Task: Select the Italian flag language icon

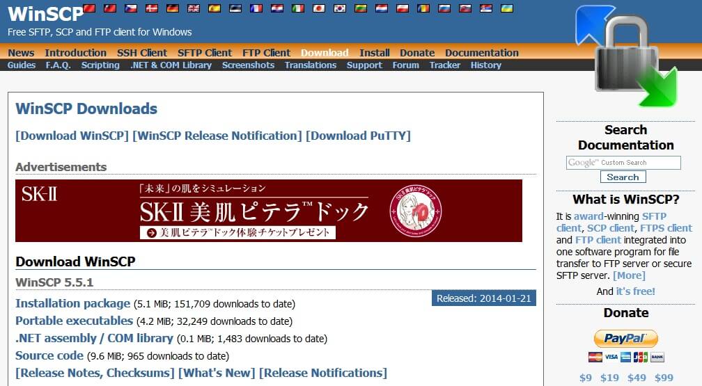Action: tap(298, 8)
